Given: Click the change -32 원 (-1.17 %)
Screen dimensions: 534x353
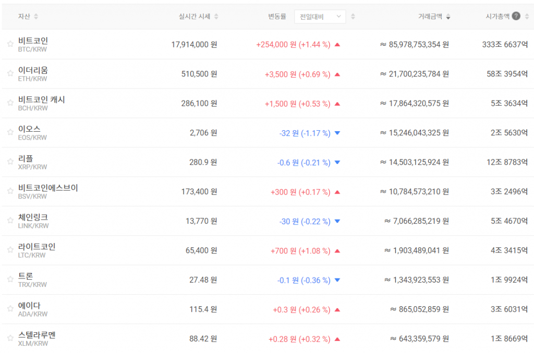Looking at the screenshot, I should (305, 133).
